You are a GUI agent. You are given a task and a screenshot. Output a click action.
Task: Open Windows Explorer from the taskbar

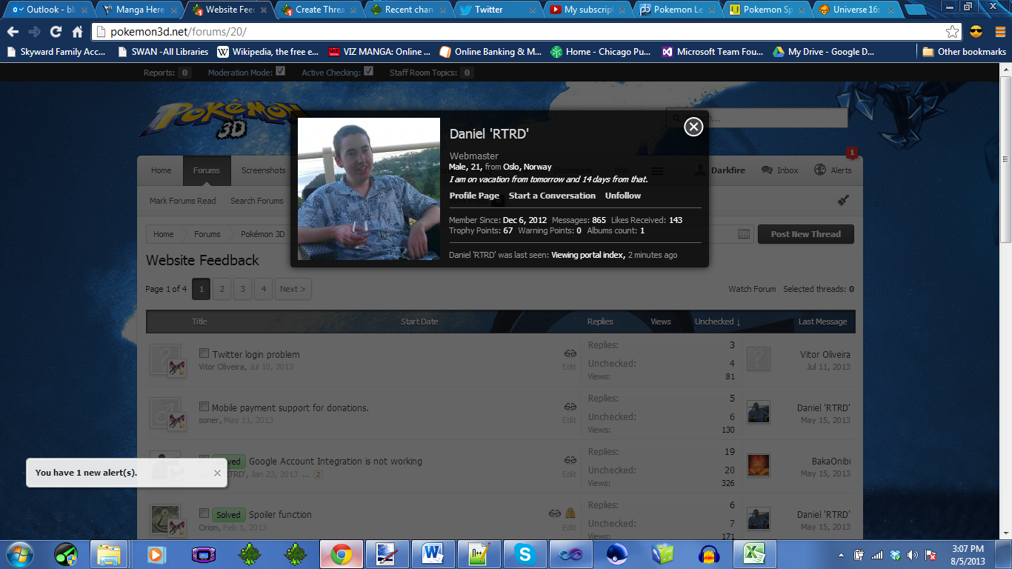point(109,554)
